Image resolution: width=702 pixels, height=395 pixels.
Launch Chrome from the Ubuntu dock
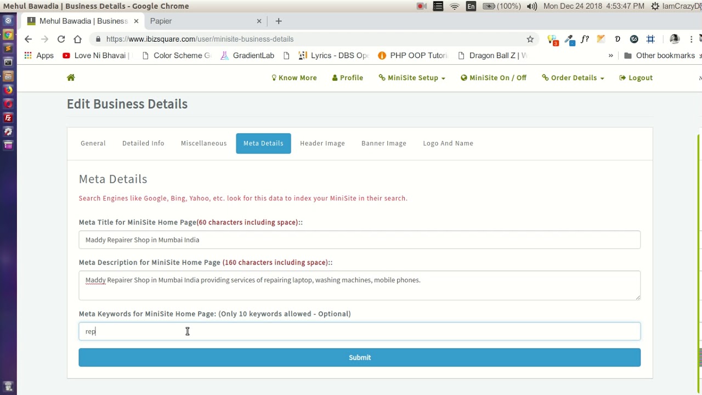[8, 35]
